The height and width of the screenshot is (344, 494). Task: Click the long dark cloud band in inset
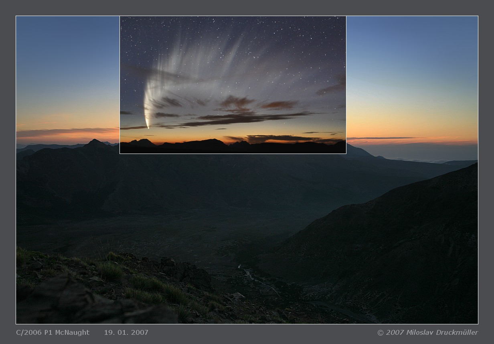pos(241,119)
